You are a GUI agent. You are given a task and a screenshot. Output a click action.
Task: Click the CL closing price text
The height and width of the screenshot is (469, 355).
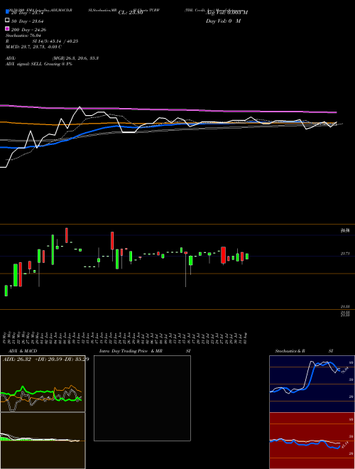(x=131, y=13)
